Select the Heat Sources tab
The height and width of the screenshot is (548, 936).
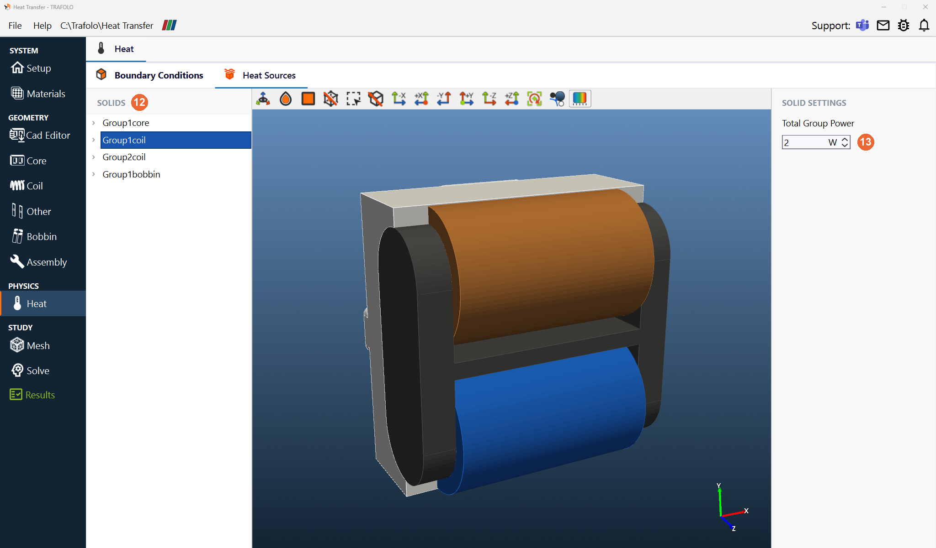(x=261, y=75)
